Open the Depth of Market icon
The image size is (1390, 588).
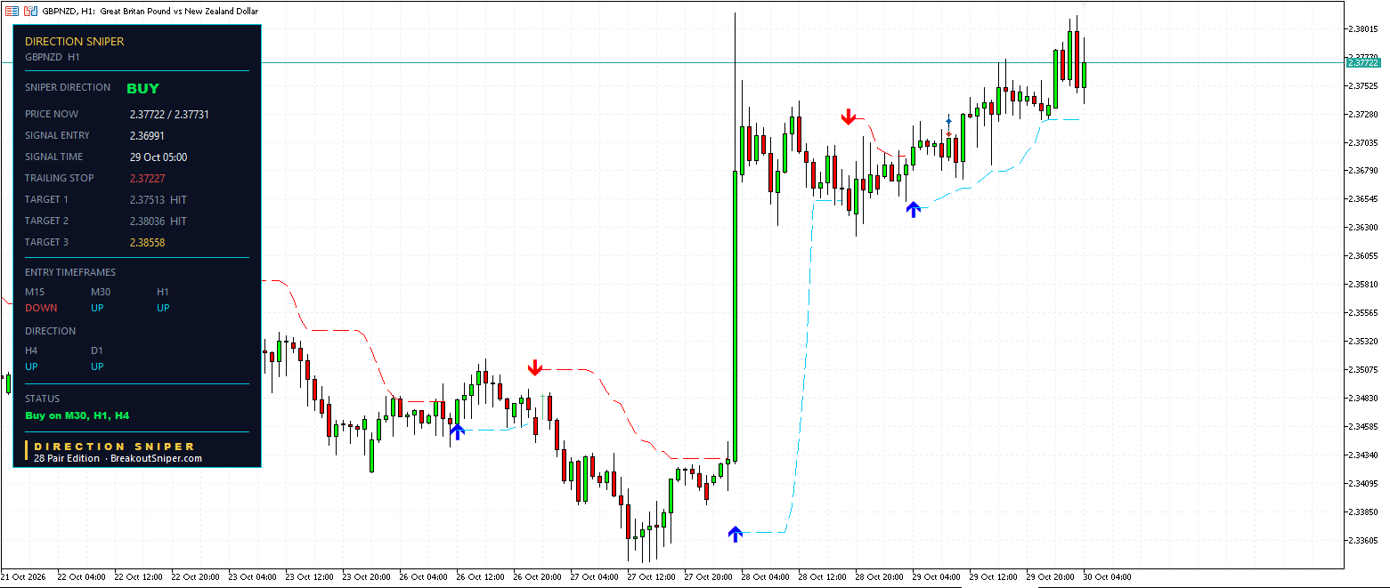click(x=30, y=12)
